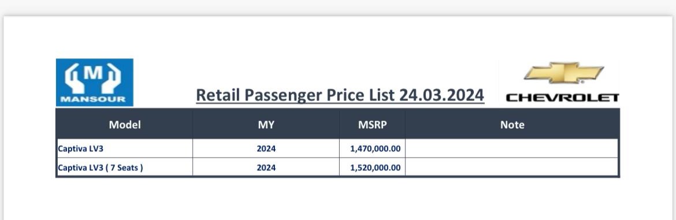The image size is (676, 220).
Task: Click the Chevrolet bowtie emblem
Action: [x=564, y=73]
